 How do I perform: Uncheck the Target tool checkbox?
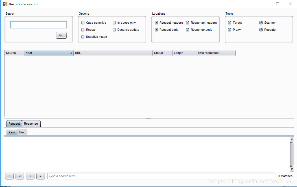(230, 23)
